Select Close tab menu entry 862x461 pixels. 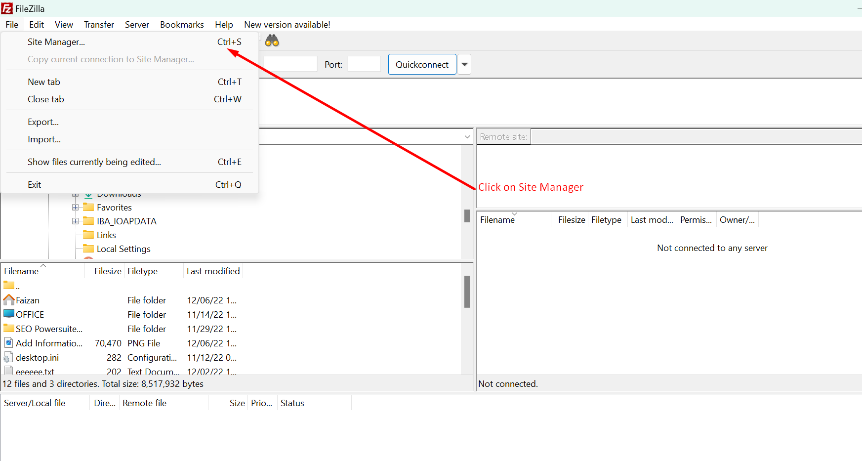coord(129,99)
